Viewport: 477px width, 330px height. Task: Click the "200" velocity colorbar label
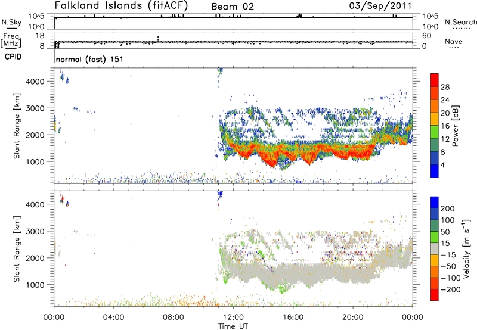448,208
